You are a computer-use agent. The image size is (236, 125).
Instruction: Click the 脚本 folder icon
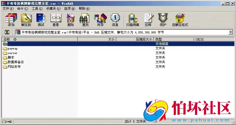[x=5, y=58]
